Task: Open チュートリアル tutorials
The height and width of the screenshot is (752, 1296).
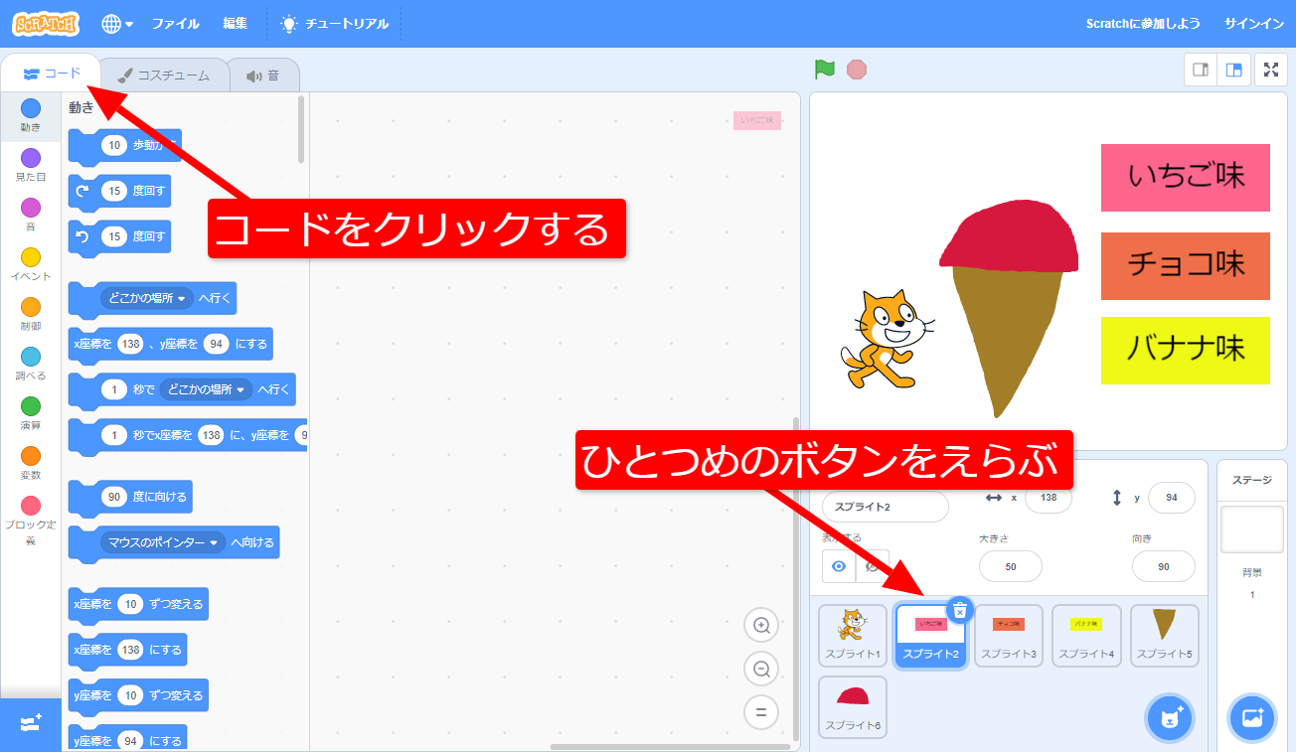Action: pyautogui.click(x=335, y=23)
